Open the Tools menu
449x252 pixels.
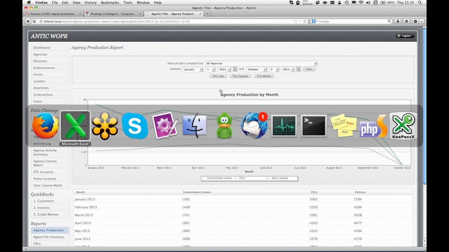click(x=128, y=2)
